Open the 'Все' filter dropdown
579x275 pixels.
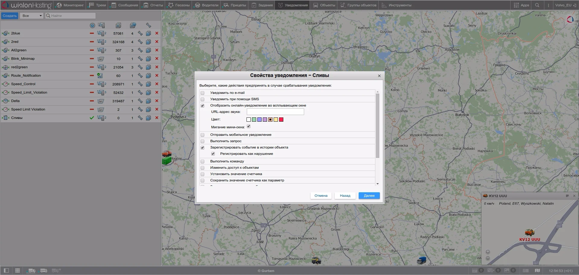click(x=32, y=16)
